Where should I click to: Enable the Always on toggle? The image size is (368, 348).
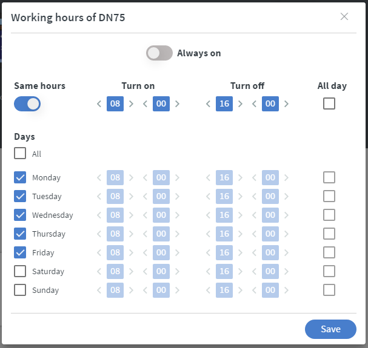[159, 53]
